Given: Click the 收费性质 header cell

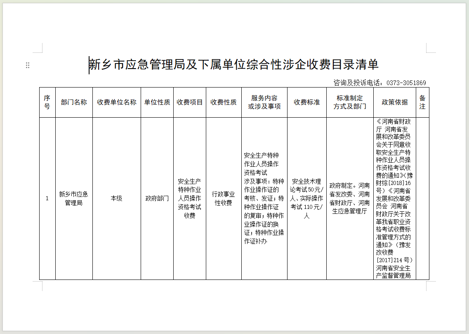Looking at the screenshot, I should point(224,102).
